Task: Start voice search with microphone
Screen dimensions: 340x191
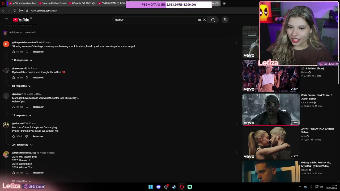Action: coord(225,20)
